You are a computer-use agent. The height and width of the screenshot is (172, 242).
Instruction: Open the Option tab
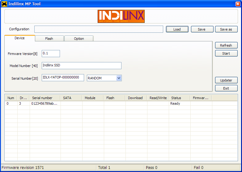point(79,39)
